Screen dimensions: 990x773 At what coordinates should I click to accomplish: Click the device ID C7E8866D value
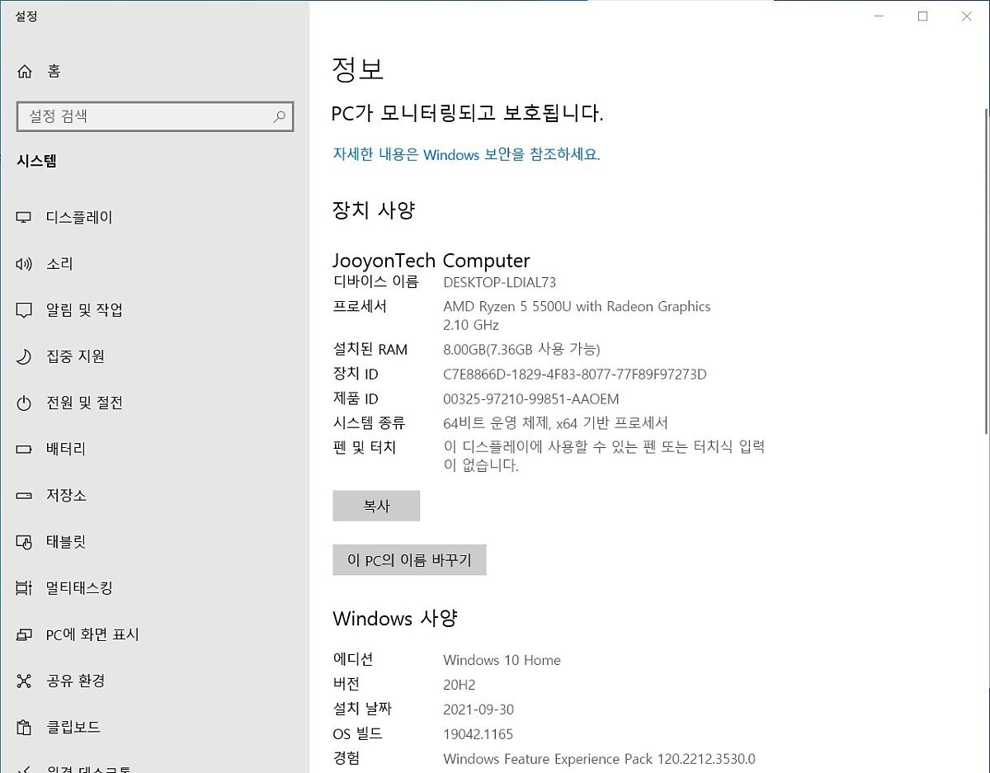pyautogui.click(x=575, y=375)
